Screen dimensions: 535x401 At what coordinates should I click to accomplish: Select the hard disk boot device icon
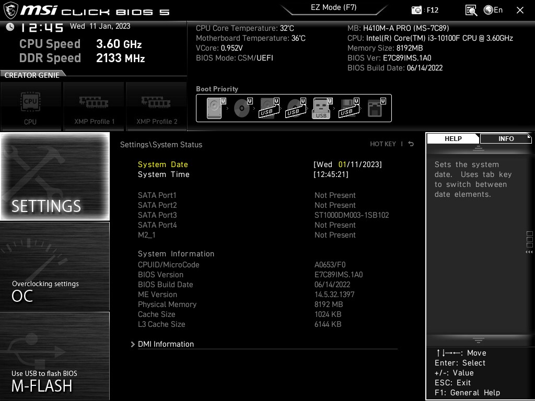216,108
